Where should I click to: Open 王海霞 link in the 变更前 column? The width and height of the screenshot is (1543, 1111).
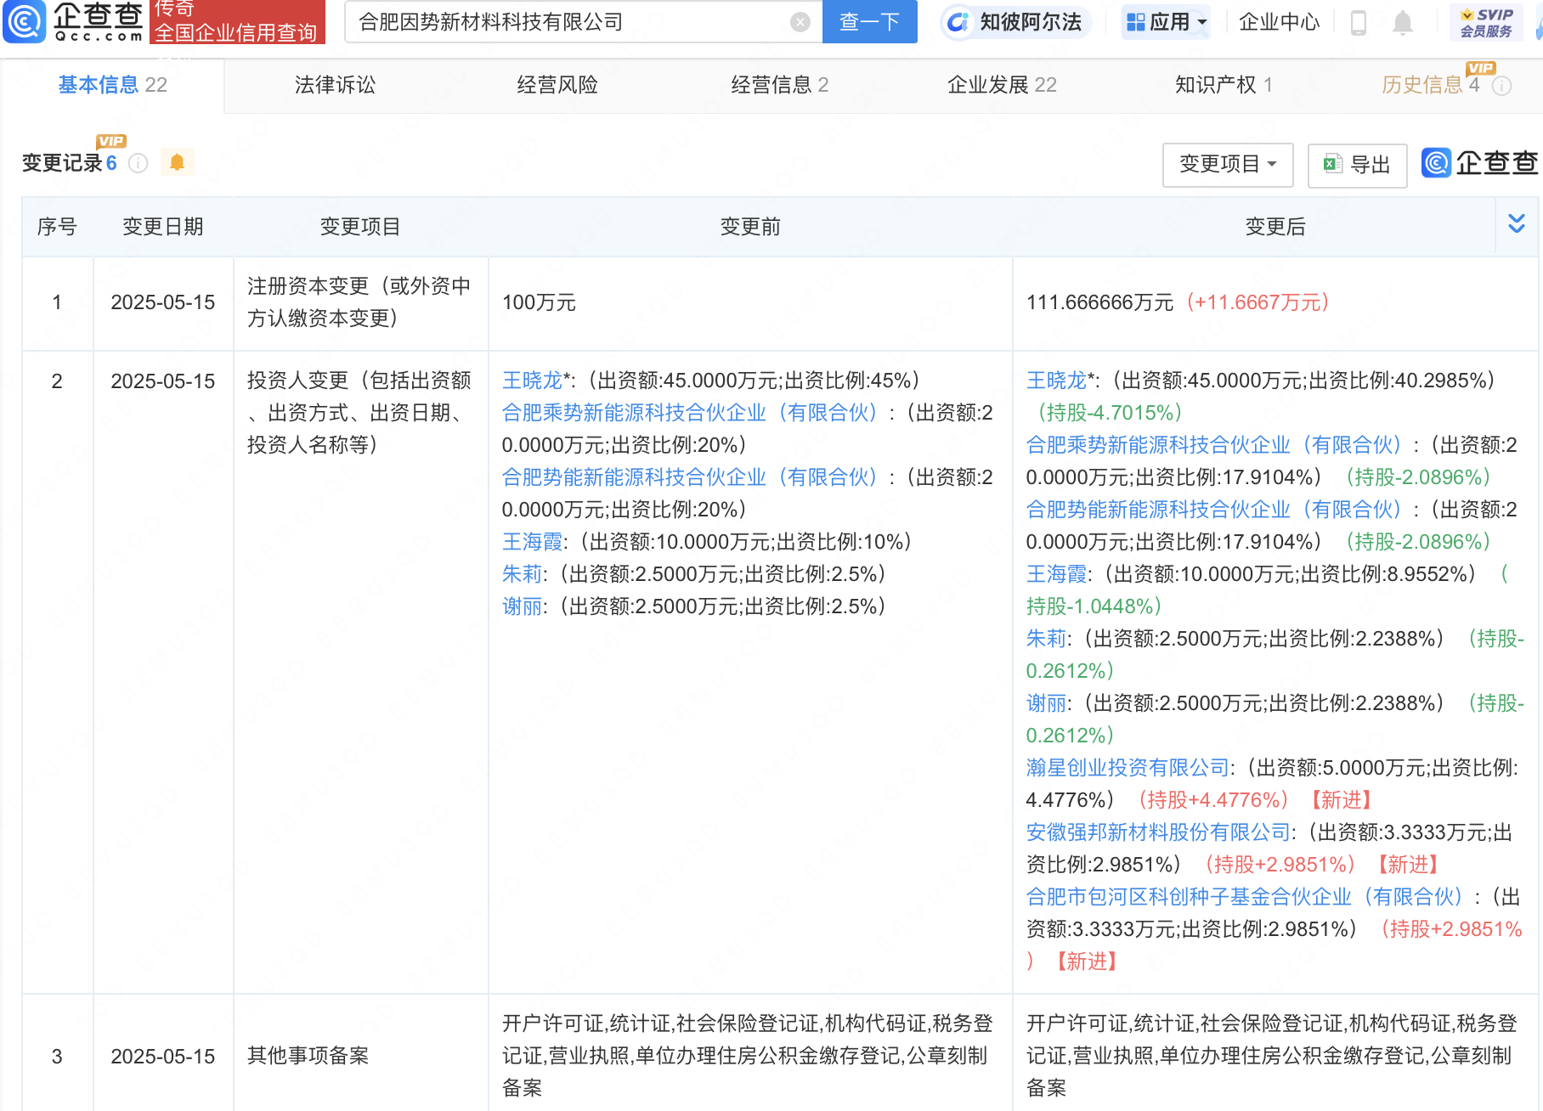point(532,542)
